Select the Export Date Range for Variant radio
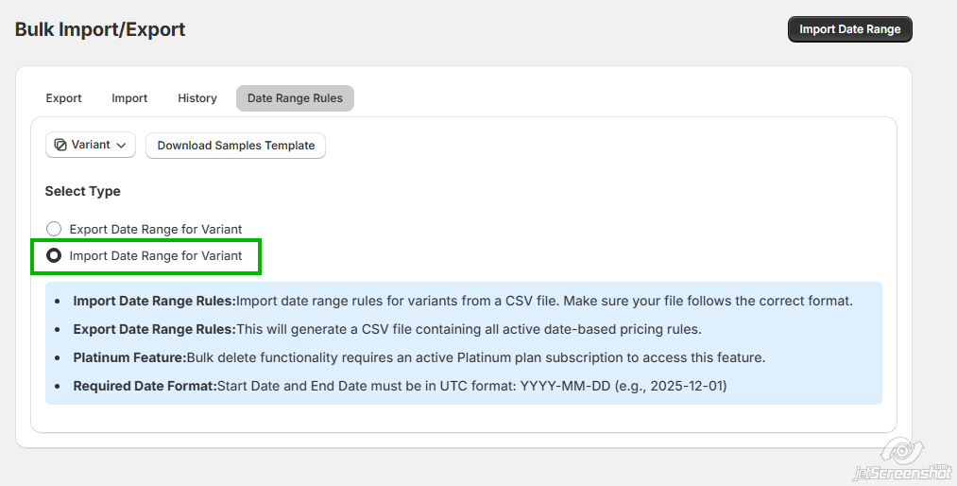Screen dimensions: 957x486 point(54,229)
